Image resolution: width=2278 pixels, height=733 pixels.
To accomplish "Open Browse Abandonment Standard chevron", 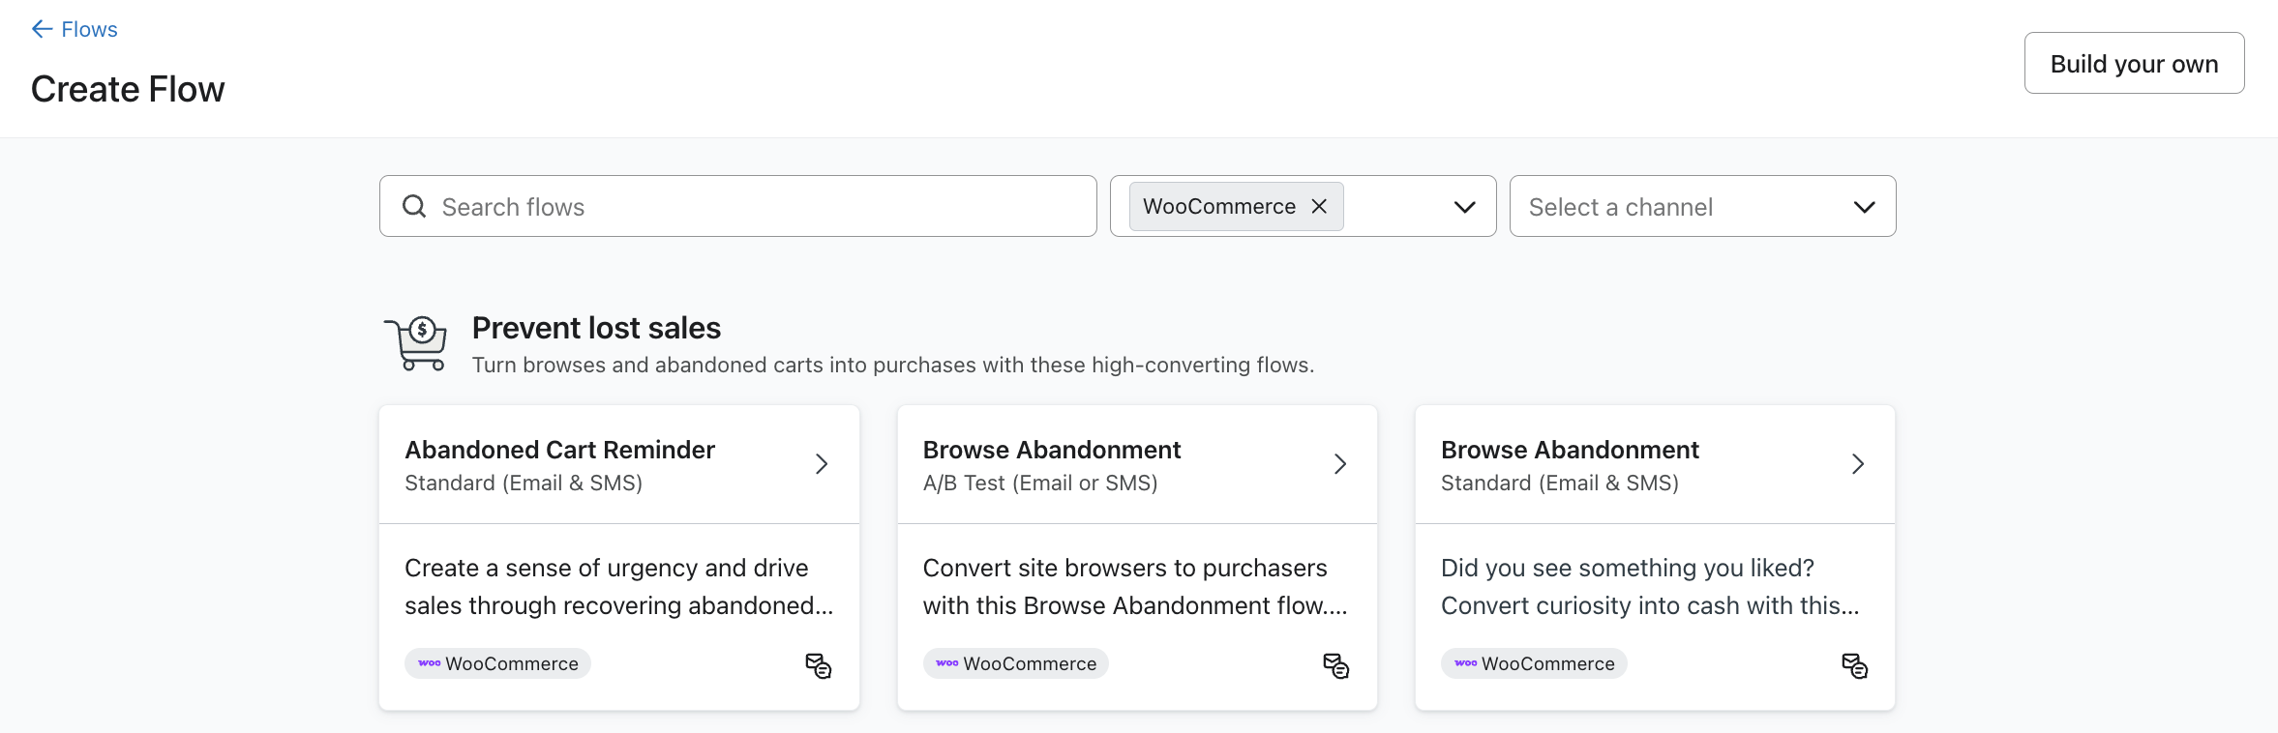I will coord(1858,464).
